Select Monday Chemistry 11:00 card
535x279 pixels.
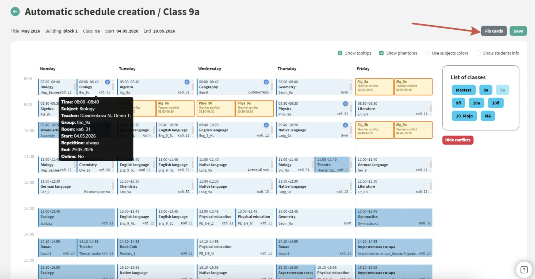tap(96, 165)
